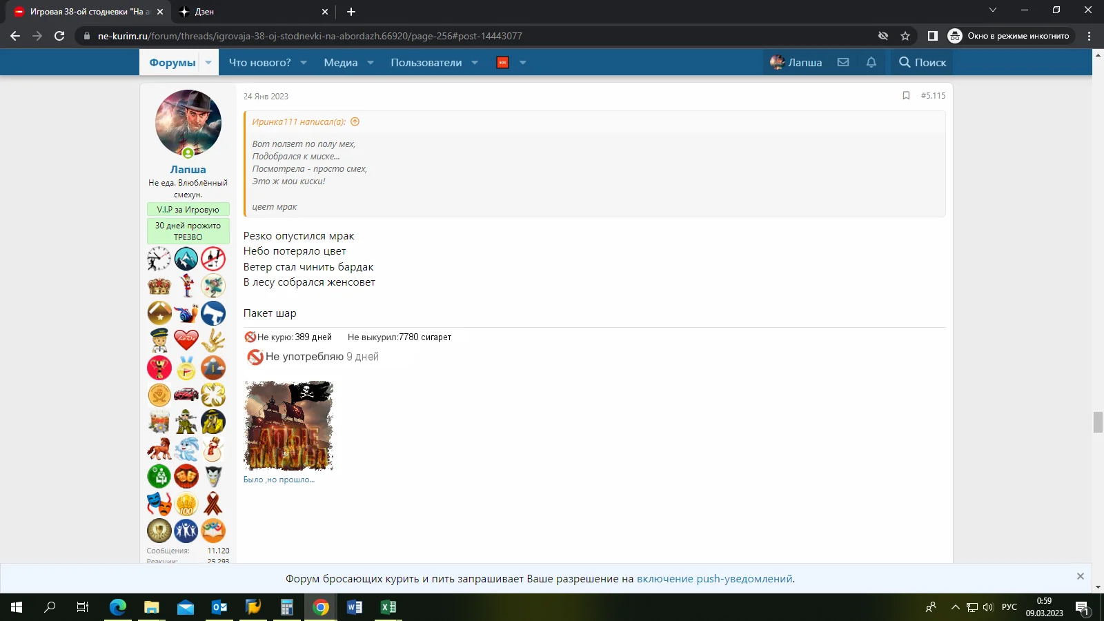This screenshot has width=1104, height=621.
Task: Click the tracking protection eye icon in address bar
Action: click(x=883, y=36)
